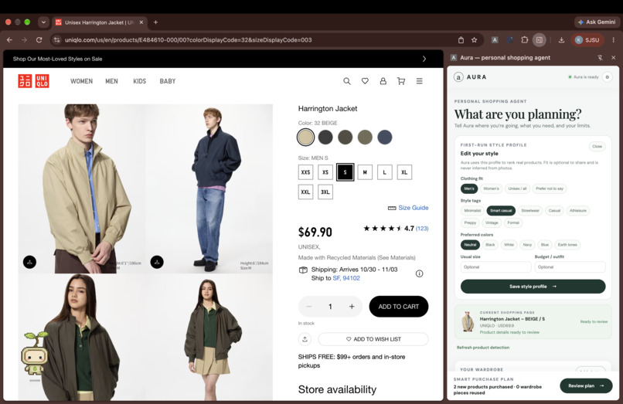This screenshot has width=623, height=404.
Task: Close the Edit your style card
Action: pos(597,146)
